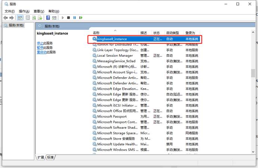Click the scroll up arrow of the service list
This screenshot has height=168, width=258.
pos(253,32)
